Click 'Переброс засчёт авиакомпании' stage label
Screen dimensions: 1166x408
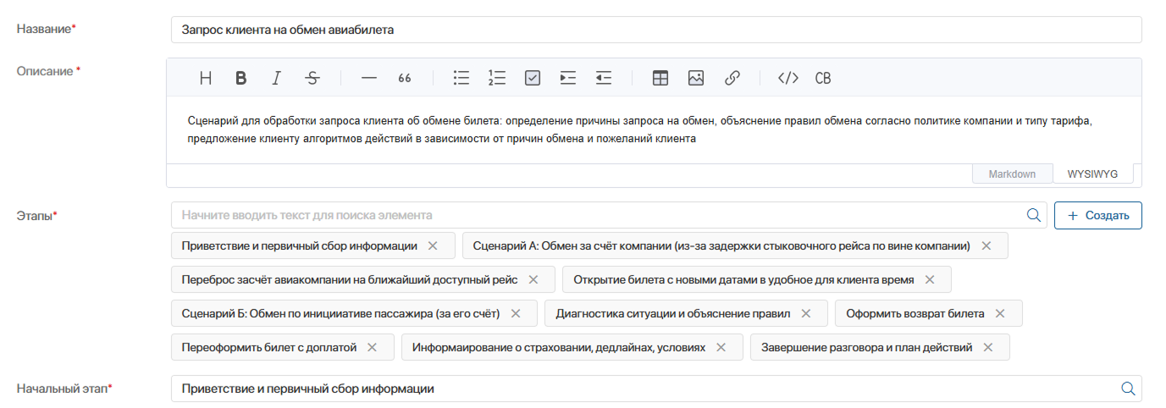click(x=350, y=279)
